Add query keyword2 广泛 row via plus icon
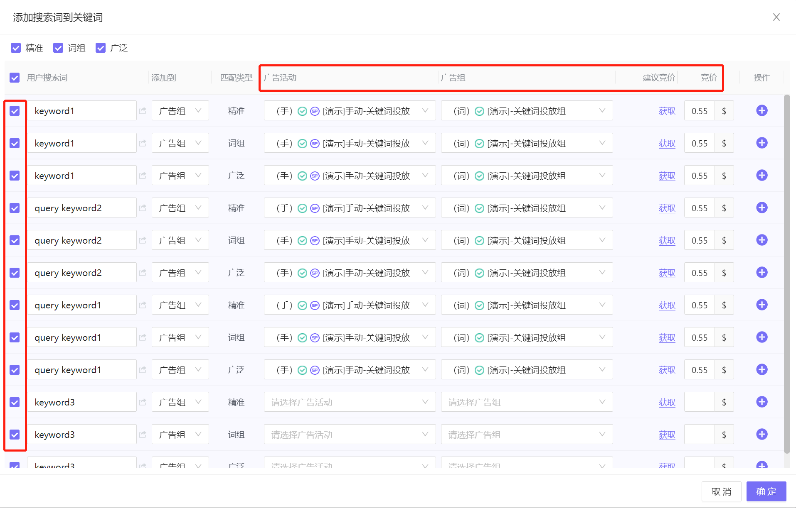This screenshot has width=796, height=508. (761, 273)
